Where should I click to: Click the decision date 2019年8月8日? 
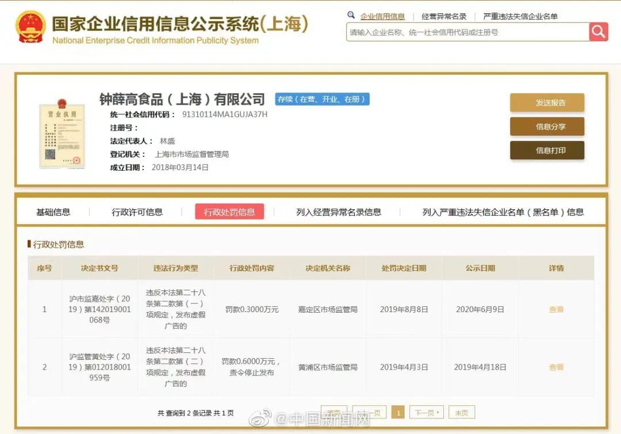[x=404, y=309]
